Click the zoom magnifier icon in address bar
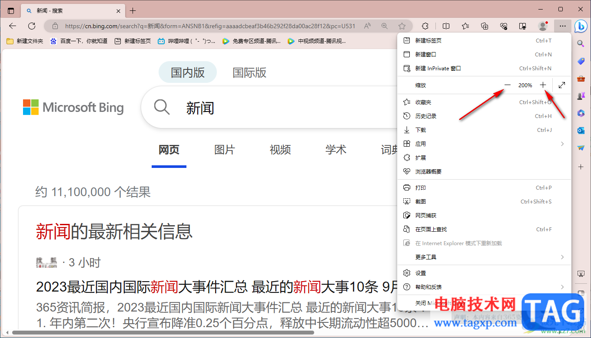 pos(385,26)
